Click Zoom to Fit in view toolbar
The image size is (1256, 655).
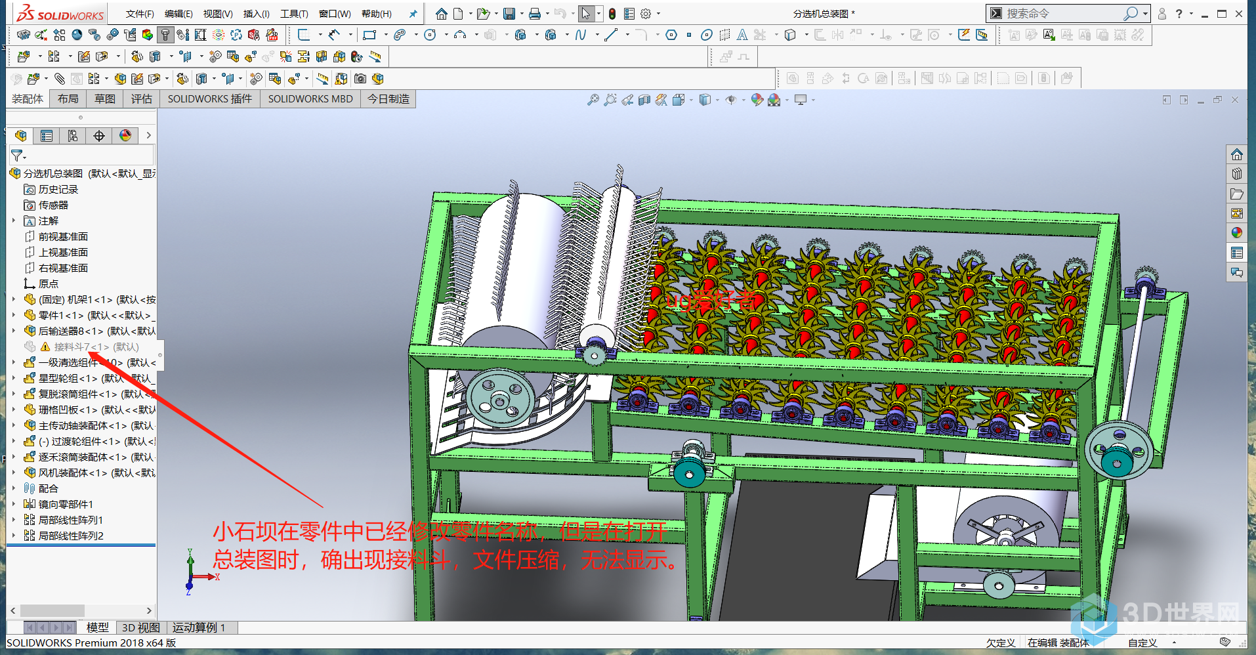593,100
